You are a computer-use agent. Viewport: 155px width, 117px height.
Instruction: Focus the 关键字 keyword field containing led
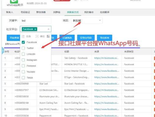[36, 20]
